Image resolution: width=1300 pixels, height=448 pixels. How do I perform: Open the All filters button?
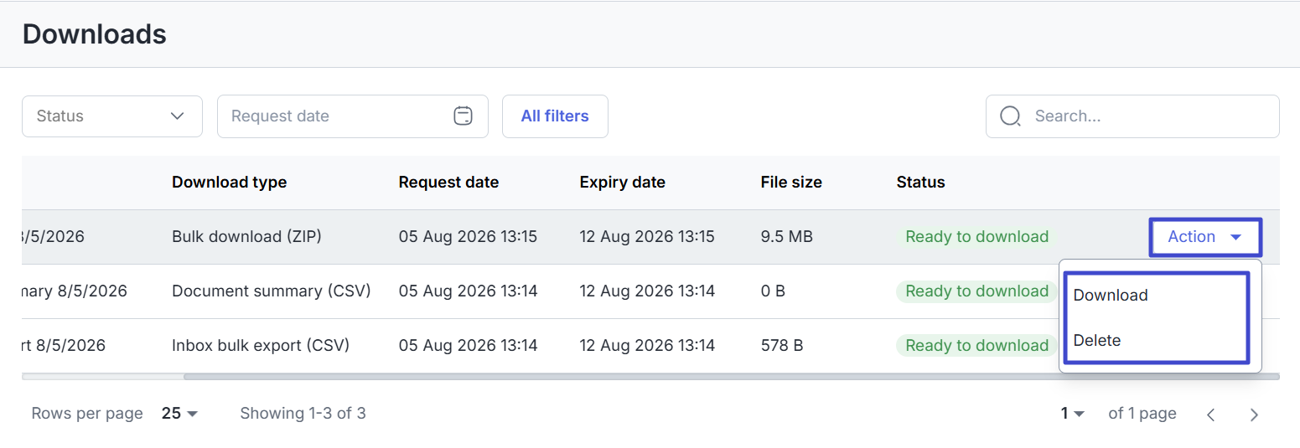coord(555,116)
